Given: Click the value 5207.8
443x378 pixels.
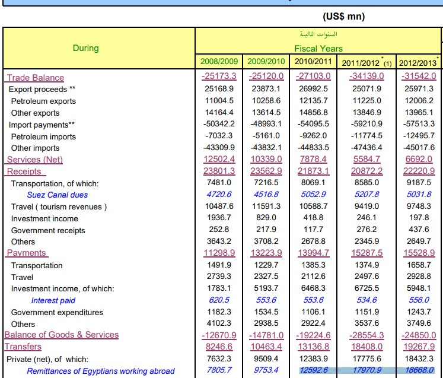Looking at the screenshot, I should [366, 194].
